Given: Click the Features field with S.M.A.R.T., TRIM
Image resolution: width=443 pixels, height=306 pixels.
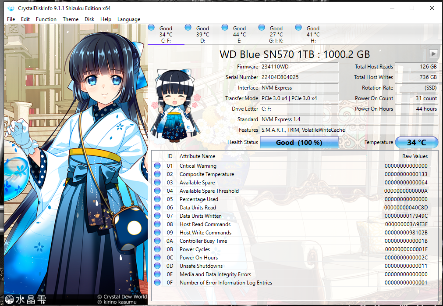Looking at the screenshot, I should click(x=349, y=130).
